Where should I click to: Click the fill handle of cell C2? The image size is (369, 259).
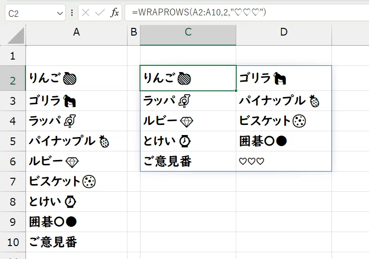(x=236, y=90)
